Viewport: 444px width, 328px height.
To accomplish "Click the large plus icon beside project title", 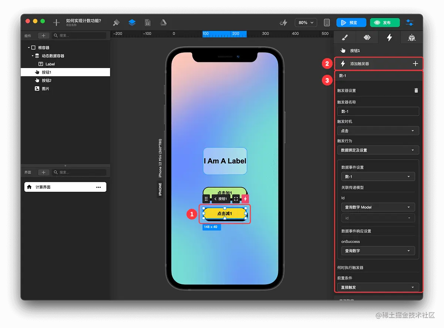I will (56, 23).
